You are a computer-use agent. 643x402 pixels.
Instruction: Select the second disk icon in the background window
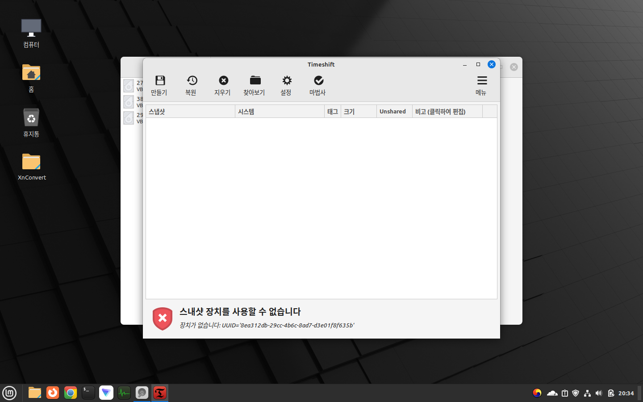(129, 102)
